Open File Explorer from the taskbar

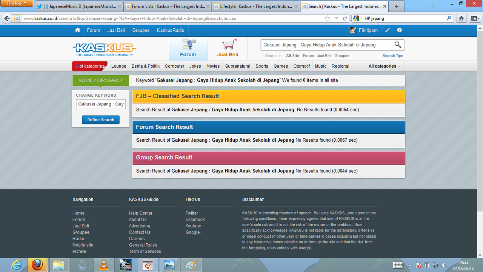click(x=58, y=265)
